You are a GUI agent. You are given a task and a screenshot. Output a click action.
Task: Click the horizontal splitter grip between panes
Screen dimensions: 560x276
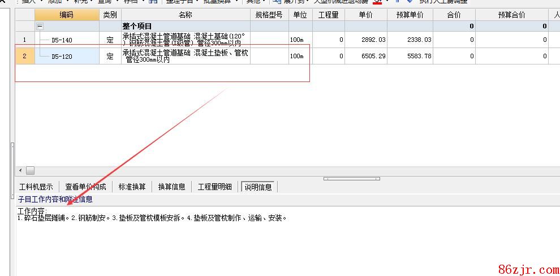point(351,179)
